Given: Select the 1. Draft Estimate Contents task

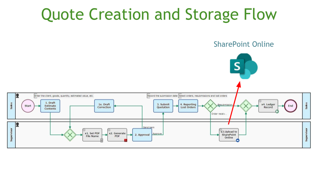Looking at the screenshot, I should [50, 106].
